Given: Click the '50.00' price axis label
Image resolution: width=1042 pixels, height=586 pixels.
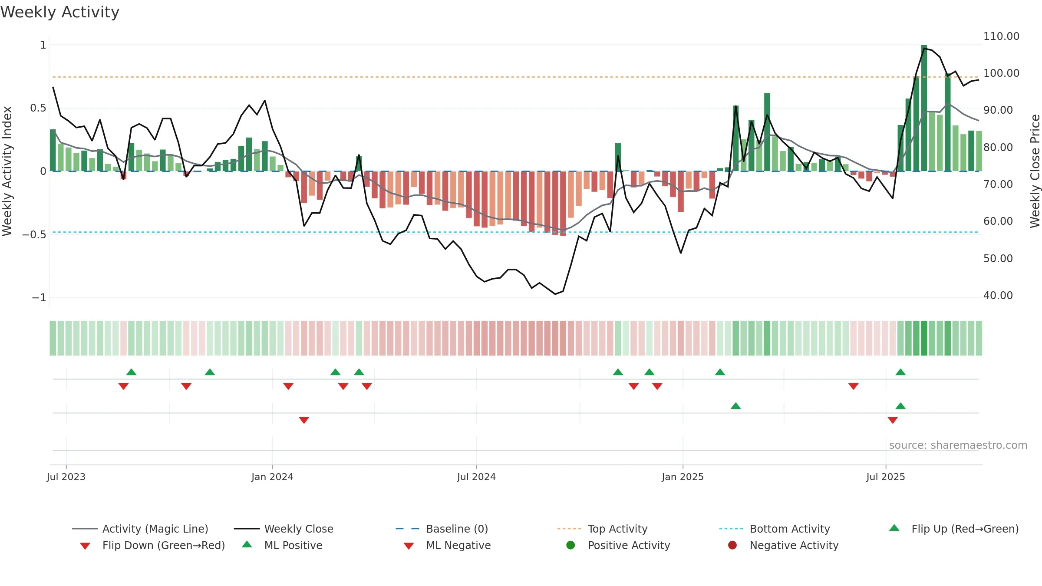Looking at the screenshot, I should pos(998,258).
